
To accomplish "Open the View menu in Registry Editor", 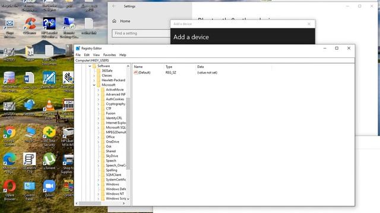I will 96,55.
